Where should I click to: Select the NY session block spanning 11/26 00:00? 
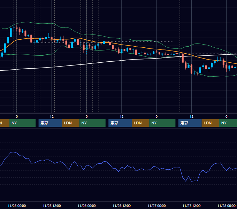coord(92,123)
